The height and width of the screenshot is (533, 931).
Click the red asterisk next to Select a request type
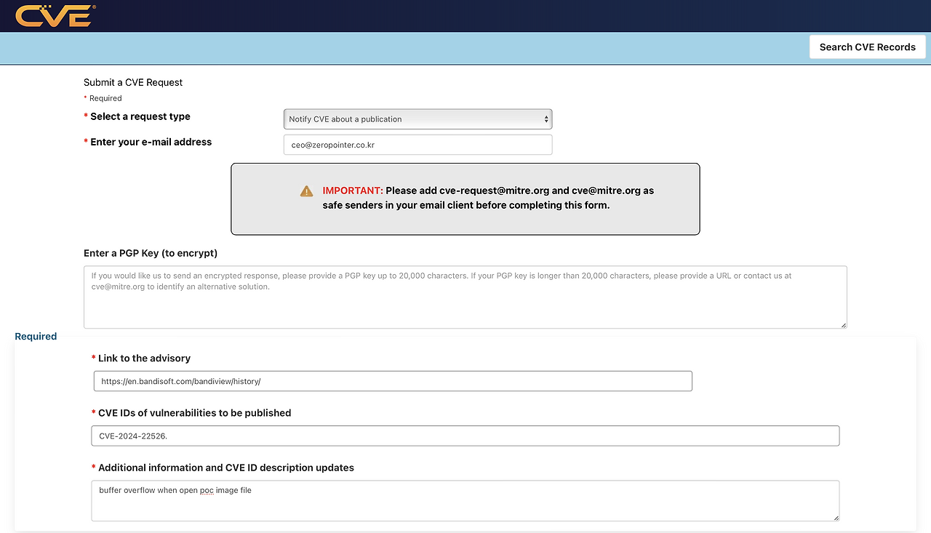tap(85, 116)
